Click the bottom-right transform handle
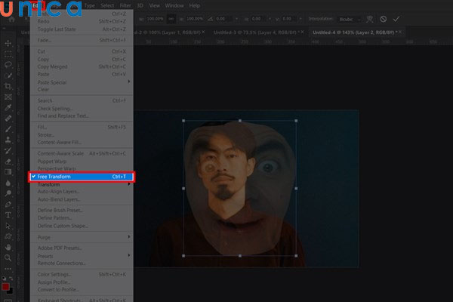This screenshot has width=453, height=302. point(296,256)
